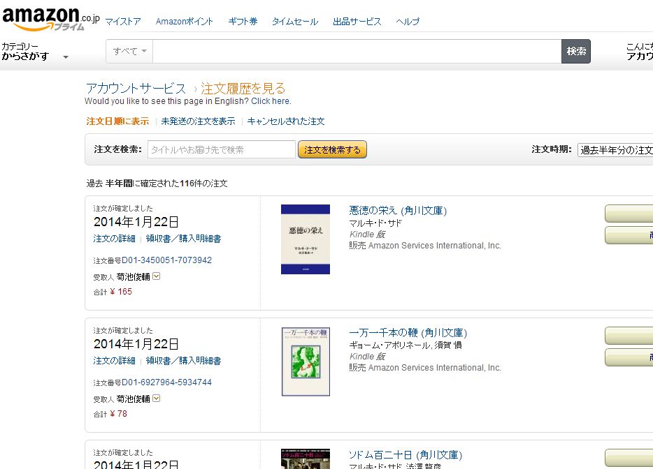The height and width of the screenshot is (469, 653).
Task: Open 注文の詳細 for order D01-6927964-5934744
Action: click(114, 361)
